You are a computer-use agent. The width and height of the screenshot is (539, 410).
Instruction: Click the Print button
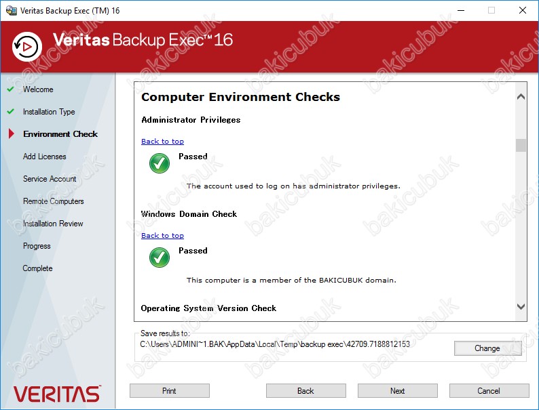170,391
